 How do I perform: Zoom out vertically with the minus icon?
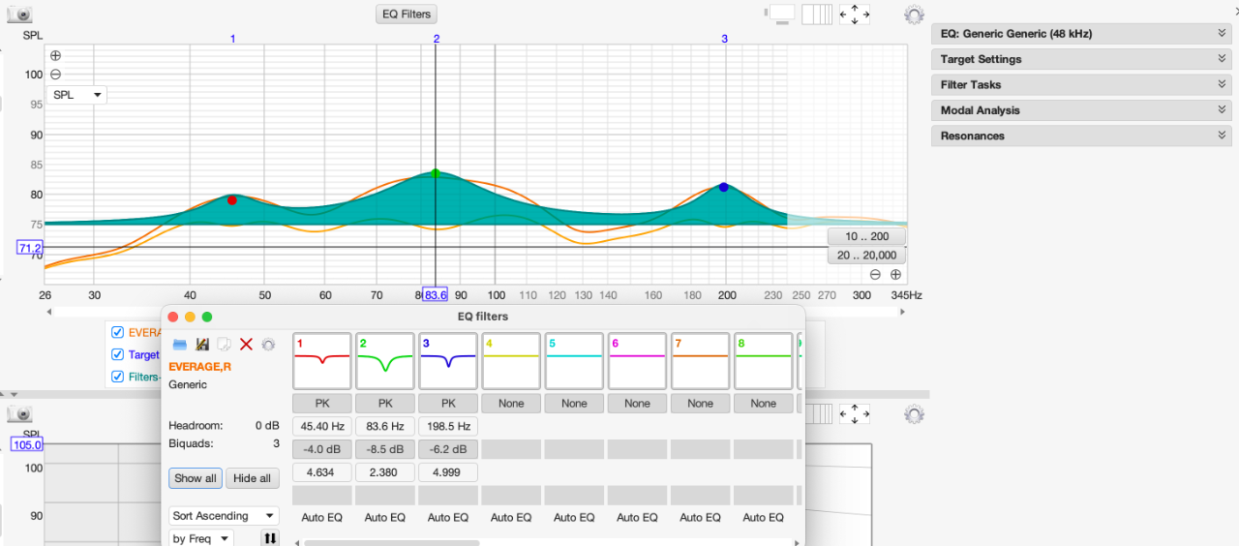55,75
